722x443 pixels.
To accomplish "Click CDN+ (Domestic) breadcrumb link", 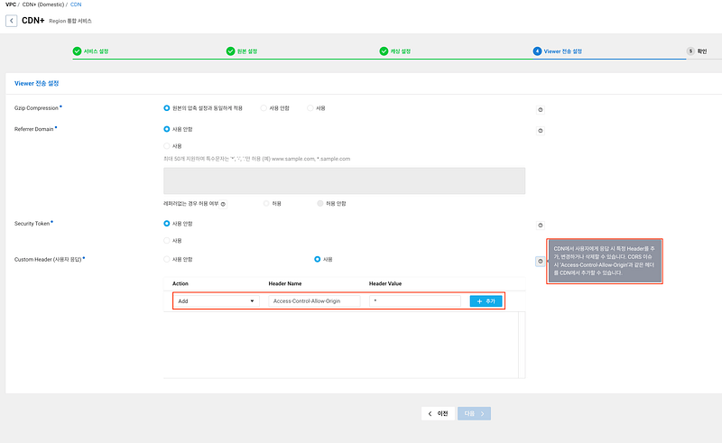I will tap(43, 5).
